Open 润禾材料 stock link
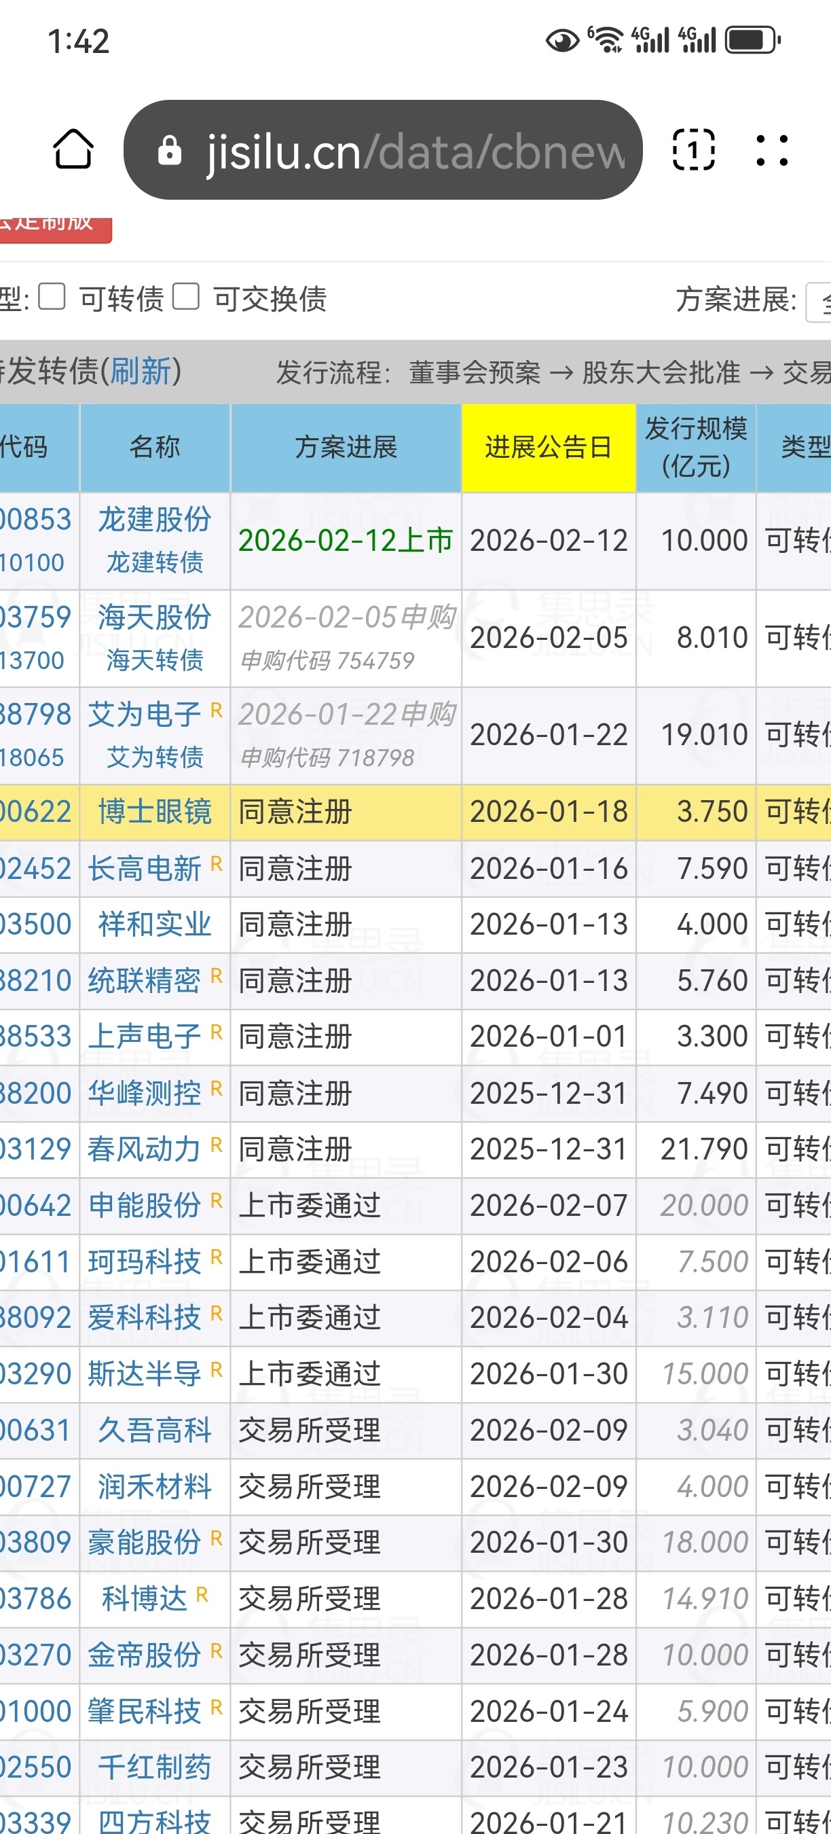 (x=154, y=1487)
